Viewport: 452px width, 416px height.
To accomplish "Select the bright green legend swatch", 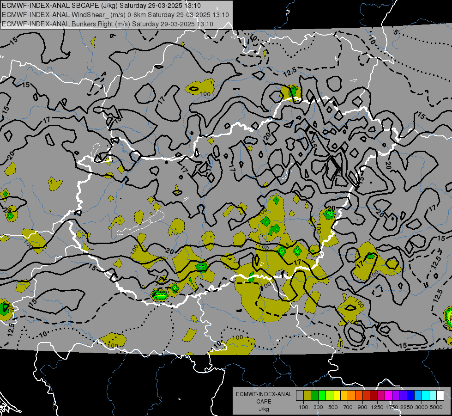I will coord(322,395).
